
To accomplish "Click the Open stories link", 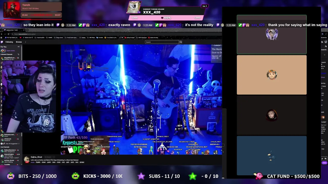I will 11,51.
